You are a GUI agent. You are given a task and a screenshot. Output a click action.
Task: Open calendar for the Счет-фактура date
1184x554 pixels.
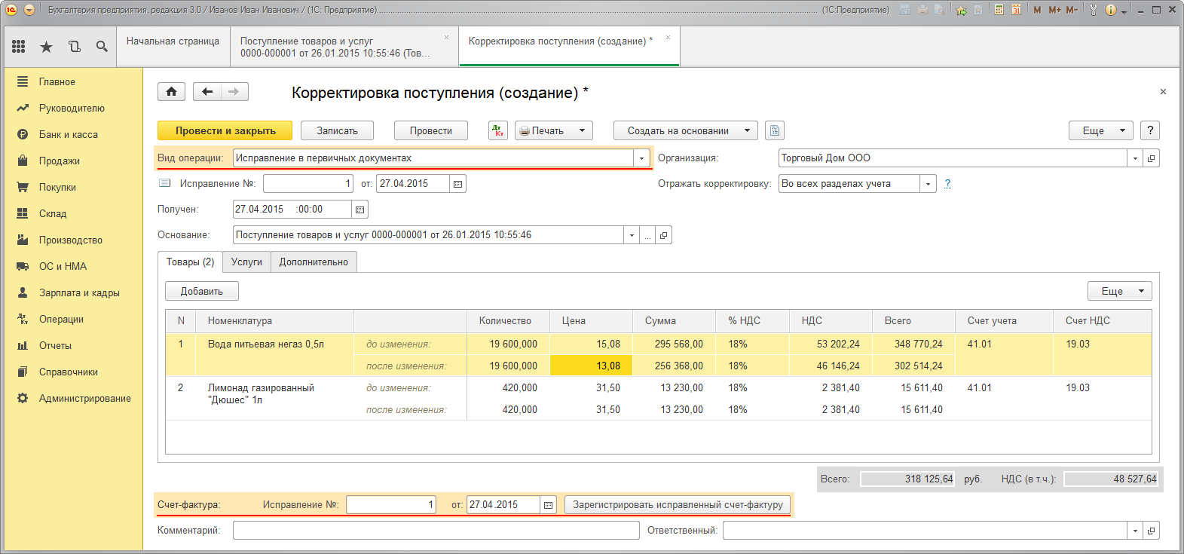(x=548, y=505)
